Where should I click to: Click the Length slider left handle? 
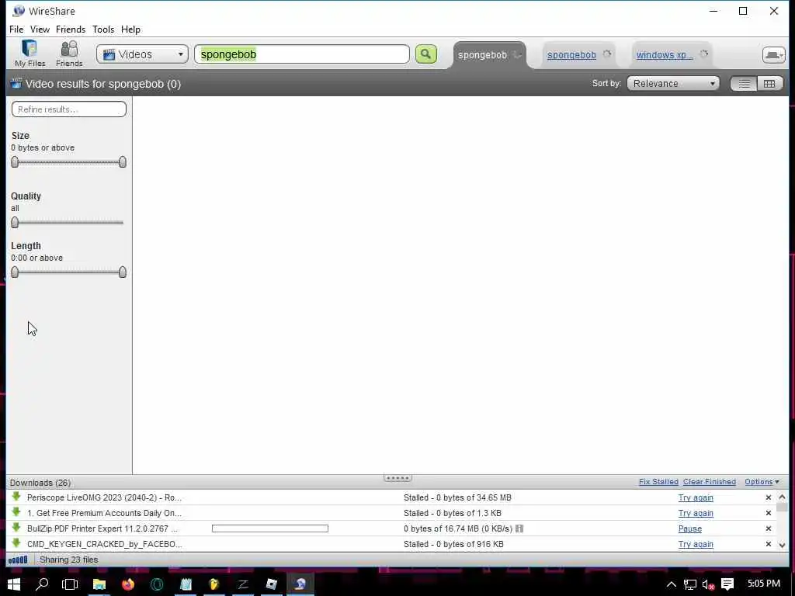(x=15, y=272)
